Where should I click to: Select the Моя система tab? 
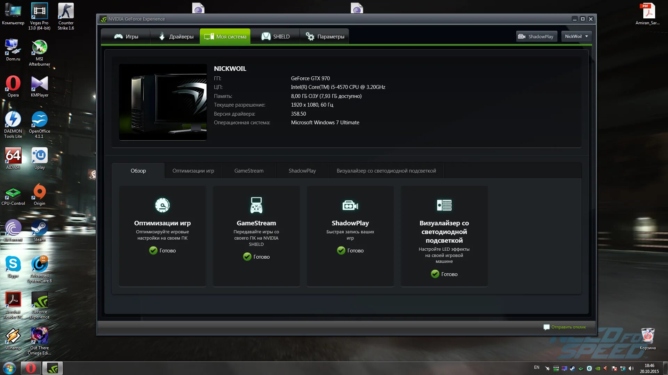coord(225,36)
